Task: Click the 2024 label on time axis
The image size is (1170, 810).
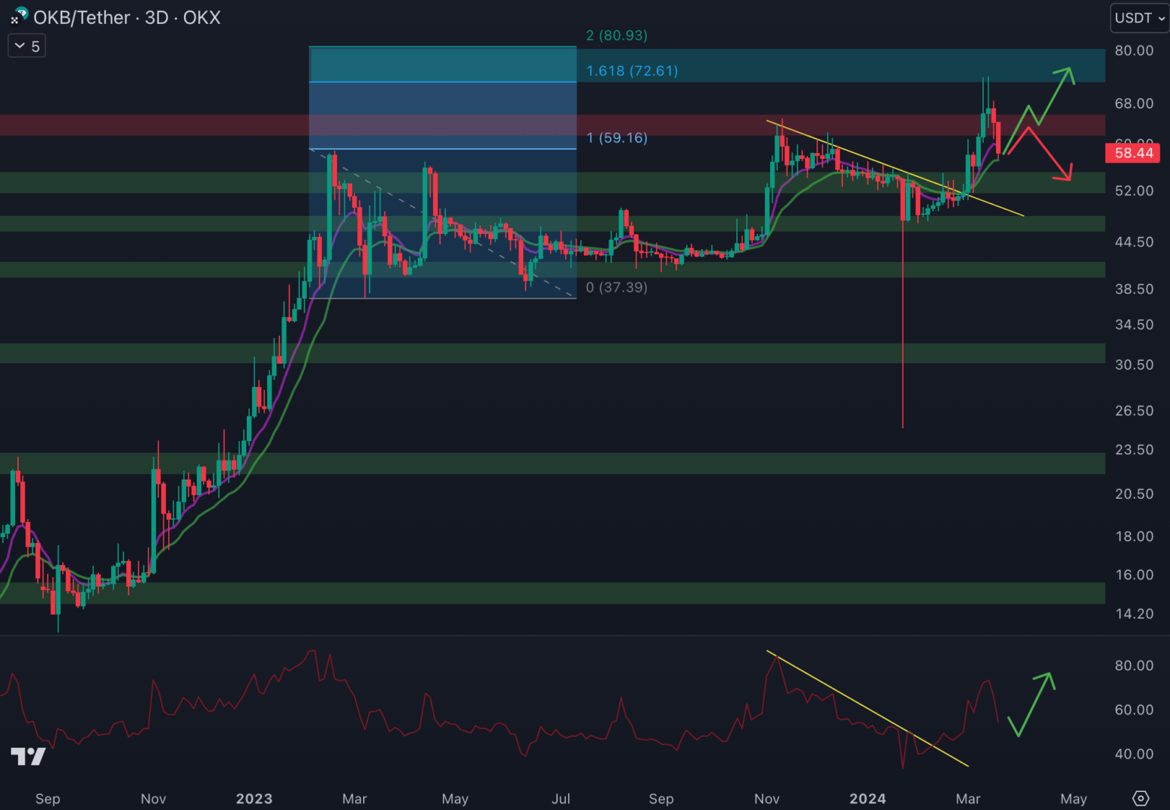Action: [868, 799]
